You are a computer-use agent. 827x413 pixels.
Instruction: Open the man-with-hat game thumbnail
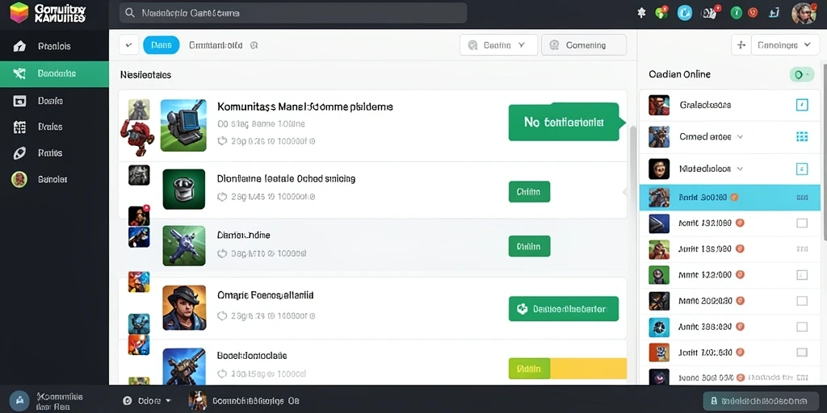pyautogui.click(x=184, y=307)
